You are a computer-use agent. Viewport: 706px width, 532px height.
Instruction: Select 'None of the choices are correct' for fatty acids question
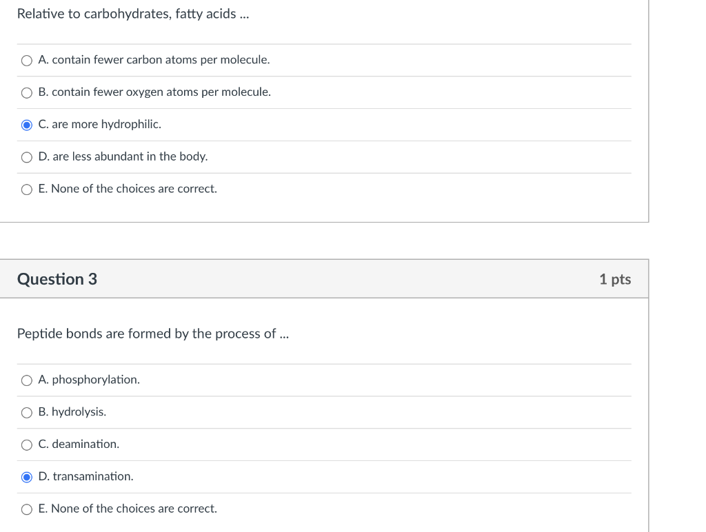click(26, 189)
